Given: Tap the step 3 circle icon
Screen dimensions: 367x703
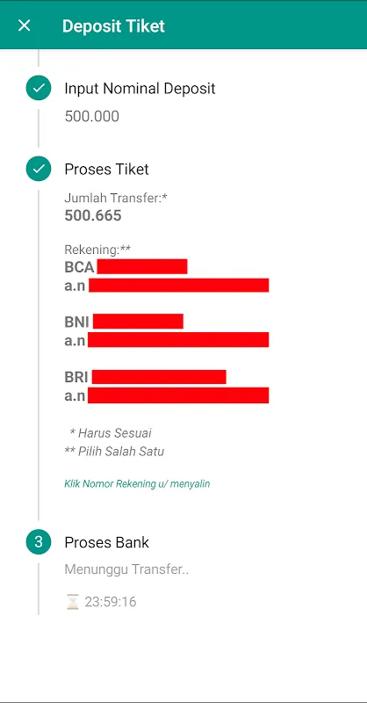Looking at the screenshot, I should [39, 542].
